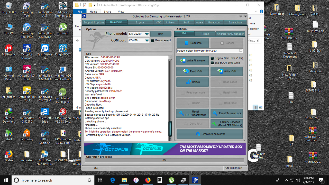Click the taskbar search box
The width and height of the screenshot is (329, 185).
coord(53,180)
